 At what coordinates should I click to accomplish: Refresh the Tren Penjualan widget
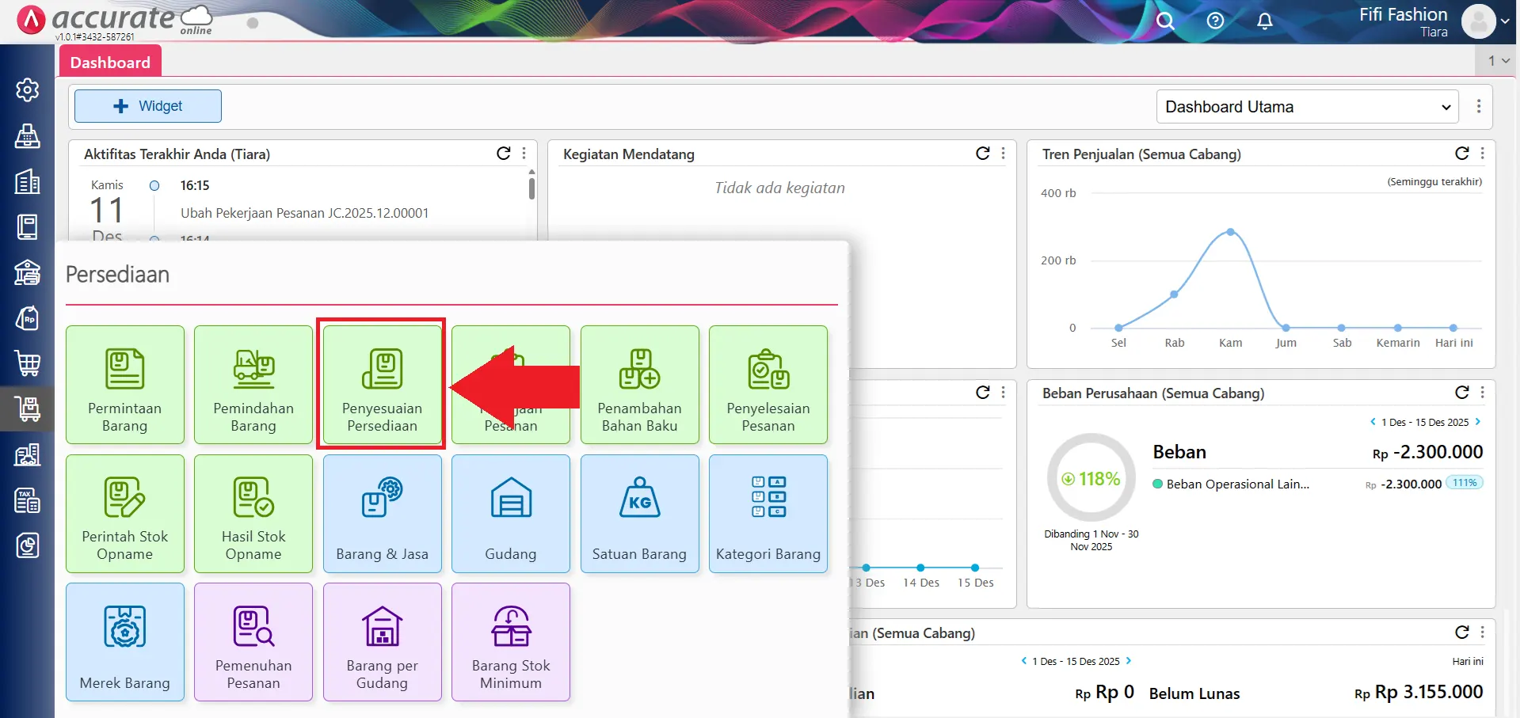(x=1461, y=154)
